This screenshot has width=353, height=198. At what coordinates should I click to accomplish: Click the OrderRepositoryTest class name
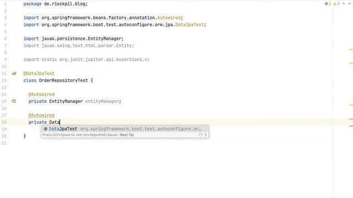[x=63, y=80]
